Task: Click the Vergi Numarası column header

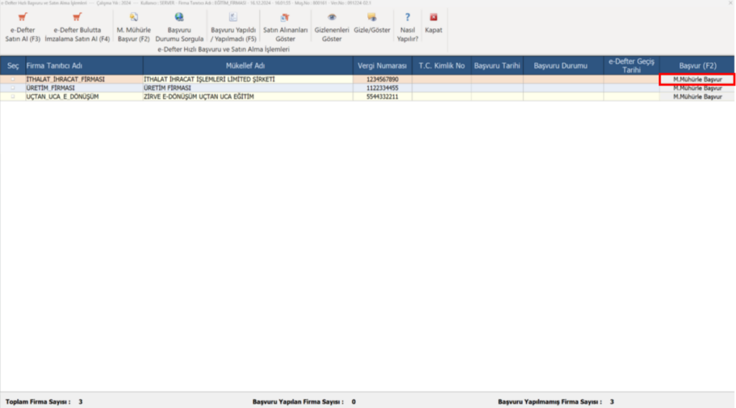Action: (x=382, y=65)
